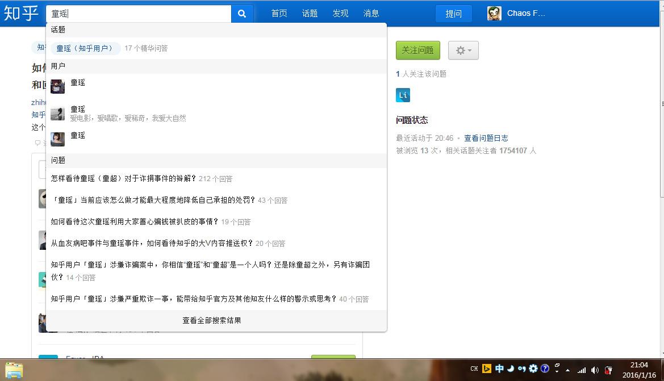Open the 话题 nav item
This screenshot has width=664, height=381.
pyautogui.click(x=310, y=14)
